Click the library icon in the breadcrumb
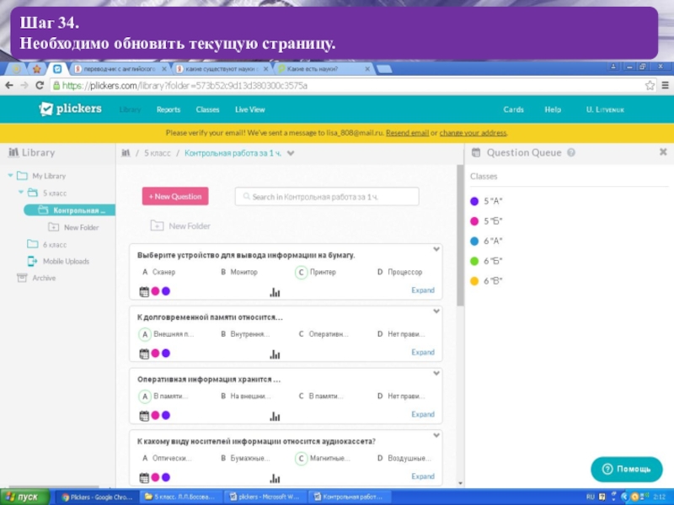674x505 pixels. (x=126, y=153)
